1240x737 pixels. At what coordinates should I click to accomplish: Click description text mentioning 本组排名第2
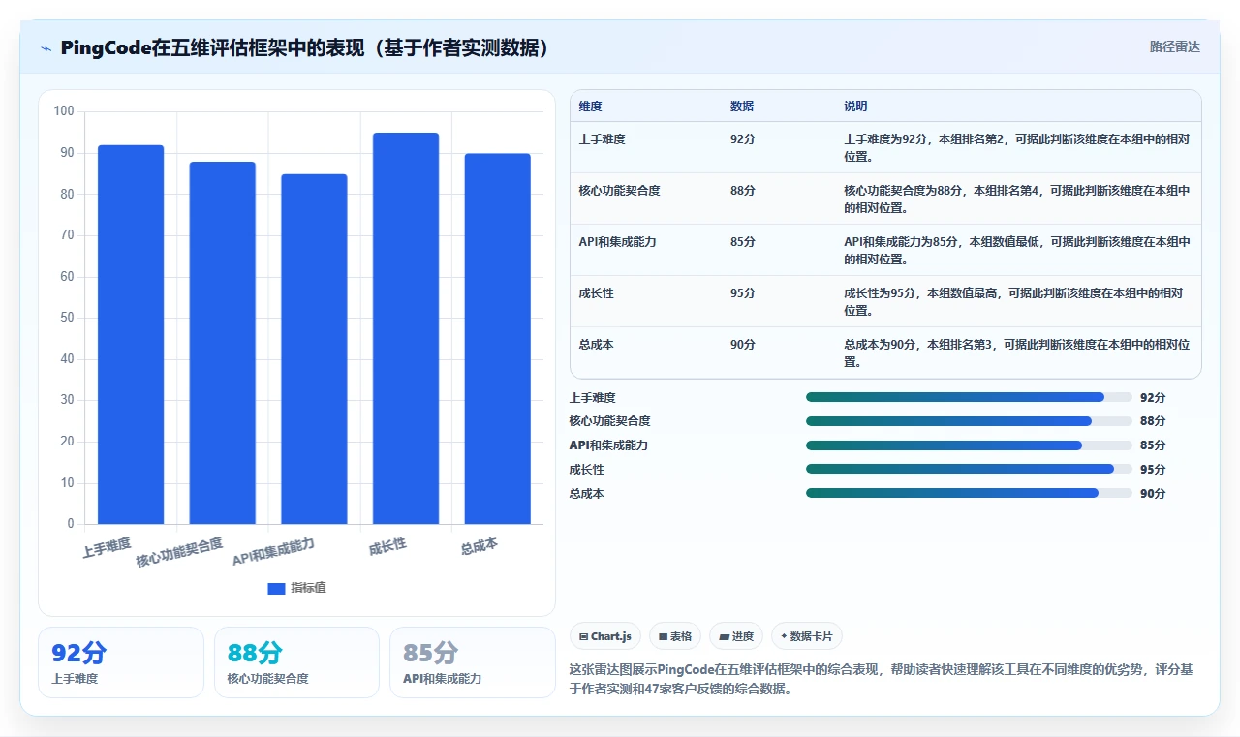pyautogui.click(x=1017, y=147)
